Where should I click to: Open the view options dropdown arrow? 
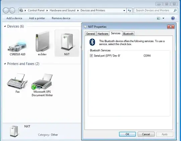click(x=163, y=18)
